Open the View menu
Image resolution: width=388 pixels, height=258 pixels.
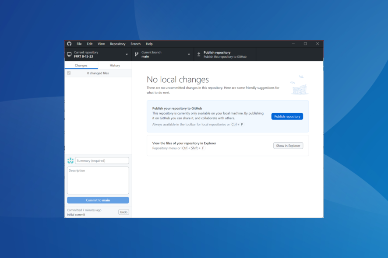101,44
